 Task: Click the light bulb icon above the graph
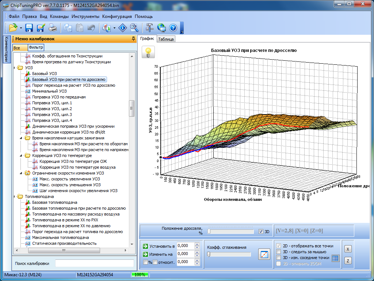[x=148, y=52]
